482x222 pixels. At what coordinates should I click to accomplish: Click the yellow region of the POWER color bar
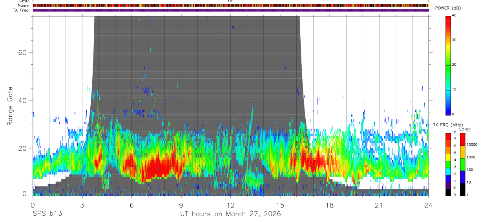(x=448, y=46)
